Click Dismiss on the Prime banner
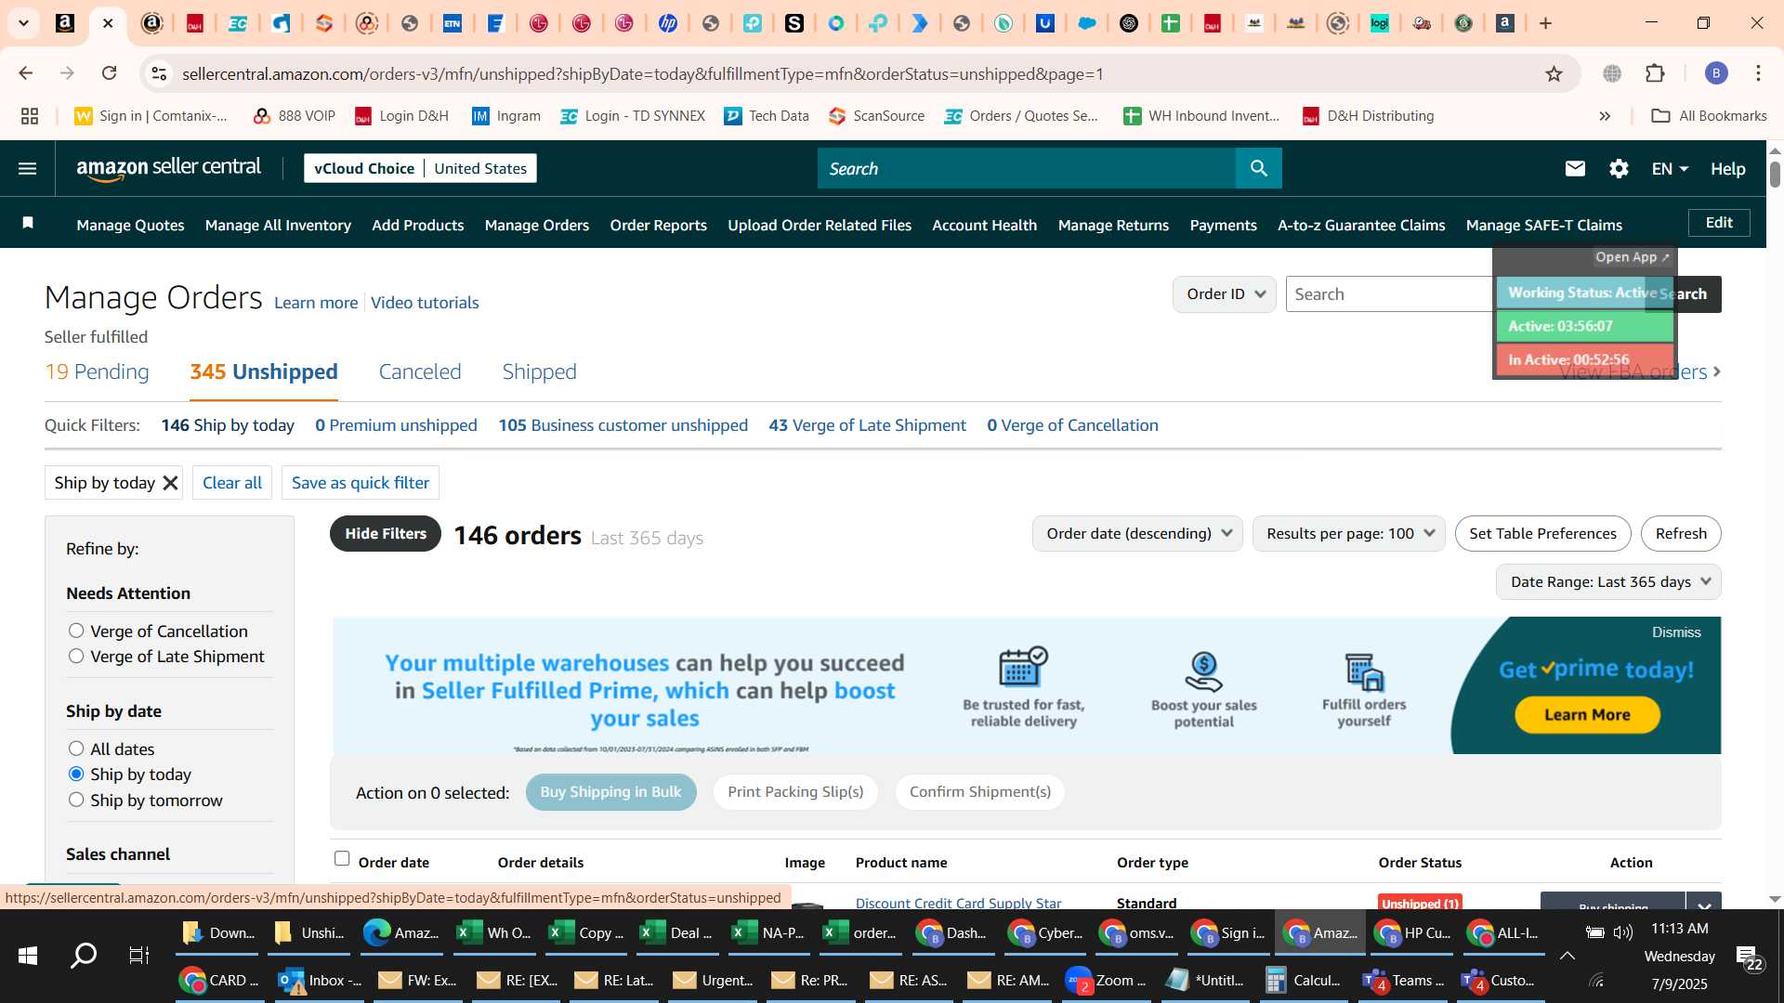Screen dimensions: 1784x1003 click(1676, 632)
